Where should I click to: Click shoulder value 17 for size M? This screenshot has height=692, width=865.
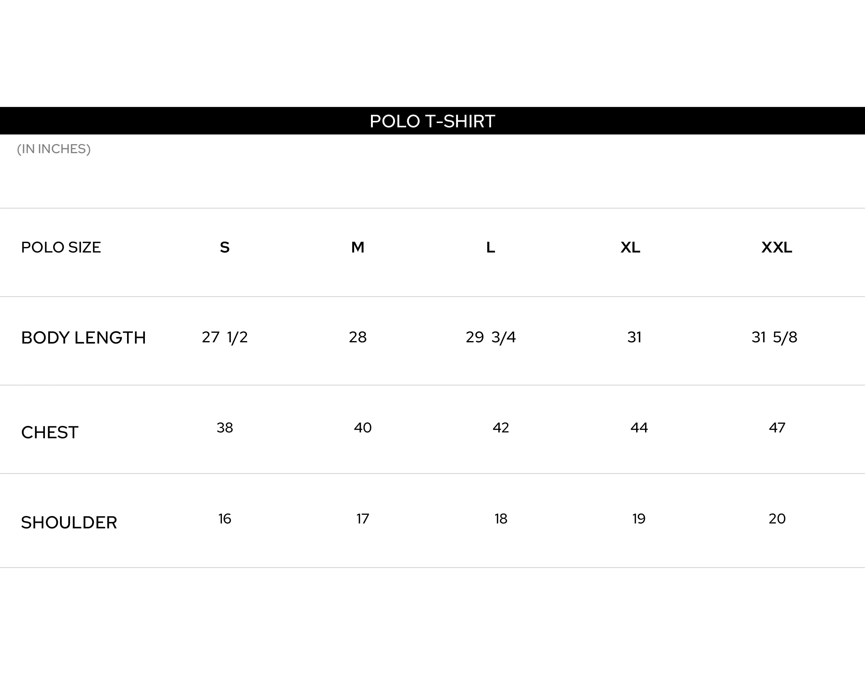point(363,519)
